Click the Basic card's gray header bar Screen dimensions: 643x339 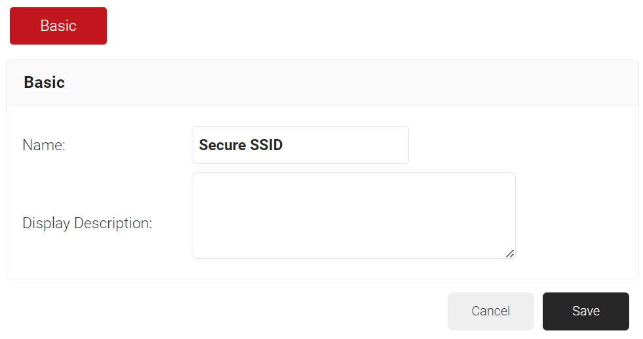tap(328, 82)
